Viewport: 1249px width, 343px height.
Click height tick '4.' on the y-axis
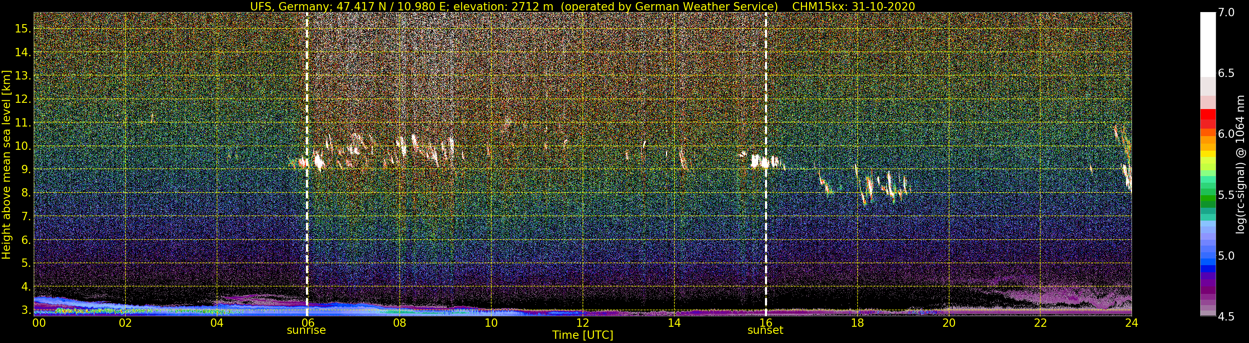click(26, 287)
